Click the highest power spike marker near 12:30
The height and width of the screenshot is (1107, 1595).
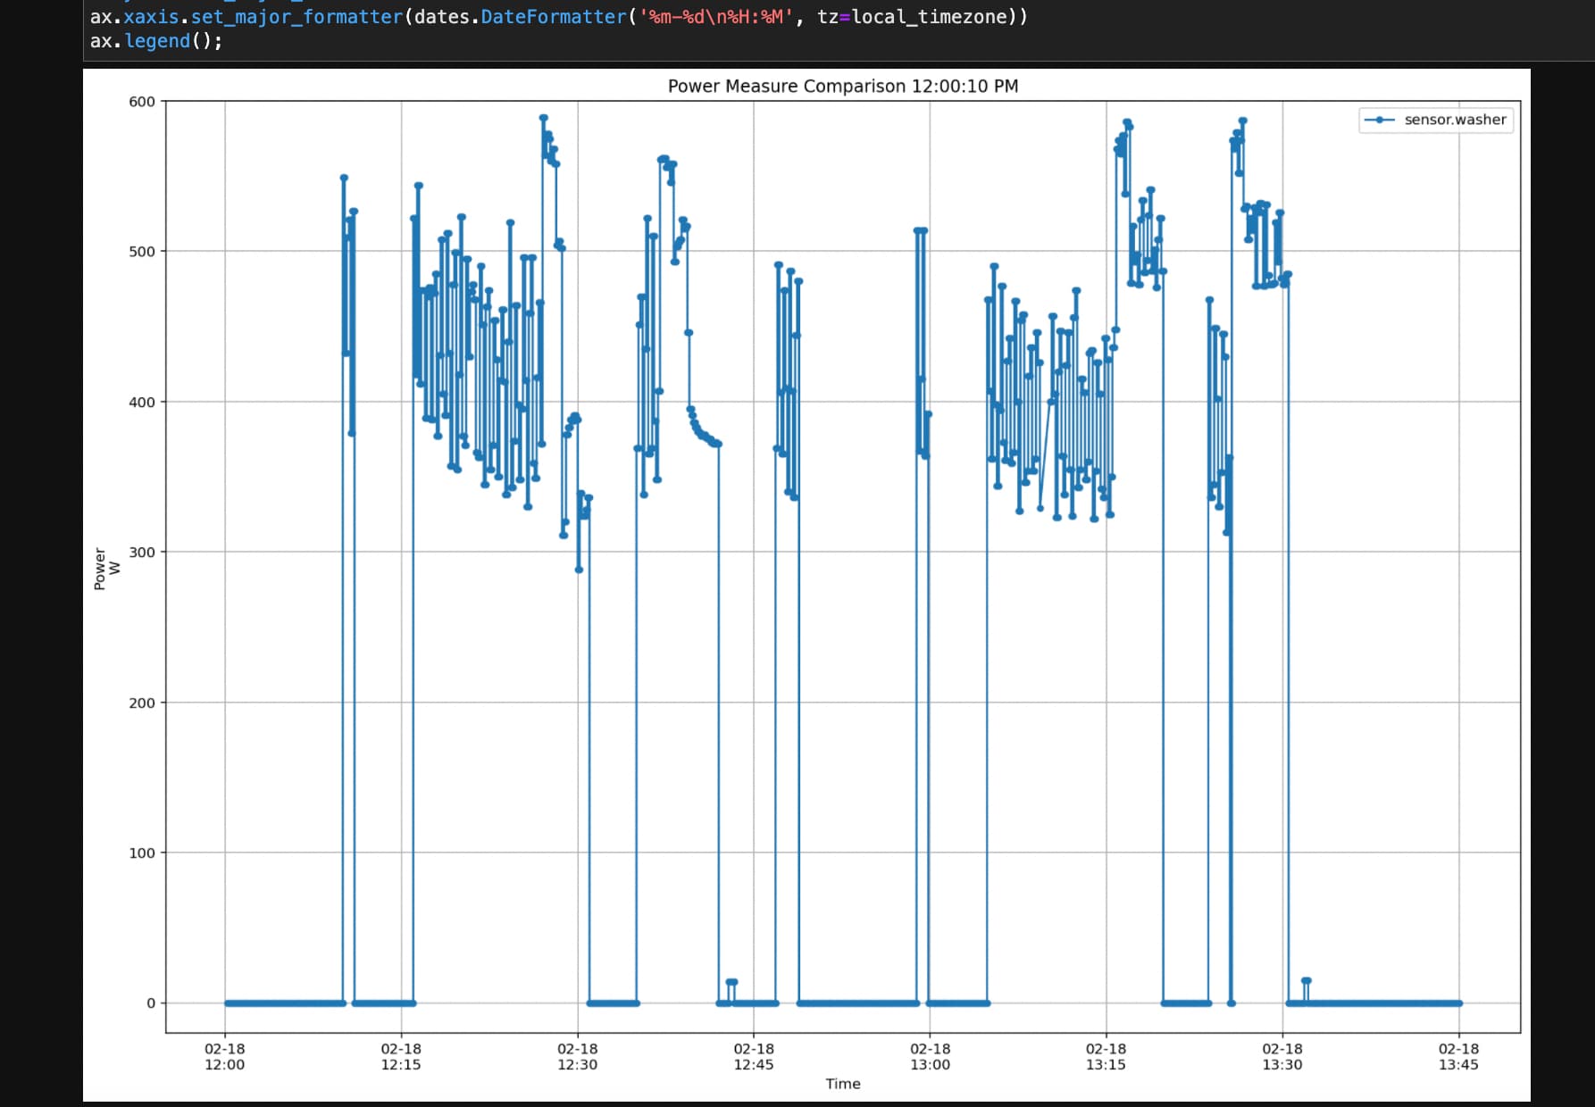coord(543,116)
